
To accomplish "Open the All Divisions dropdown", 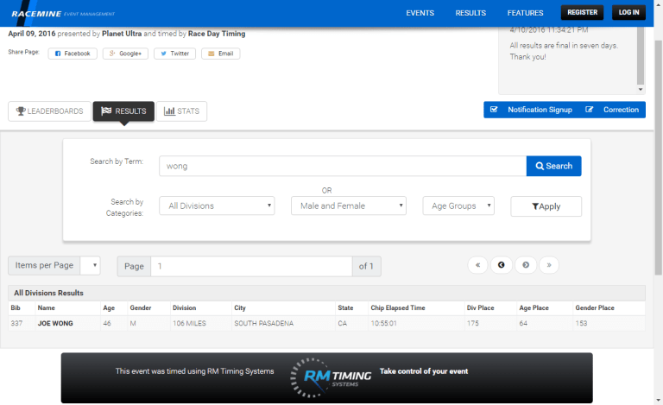I will [217, 206].
